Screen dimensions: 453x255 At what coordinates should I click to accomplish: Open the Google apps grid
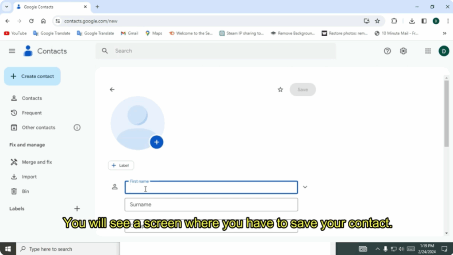tap(428, 51)
